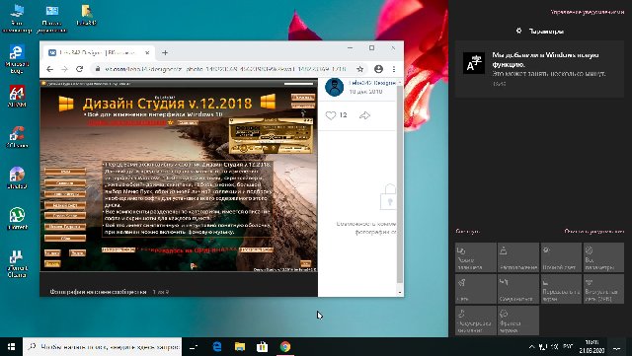Open Manage notifications link
Viewport: 632px width, 356px height.
click(x=588, y=12)
